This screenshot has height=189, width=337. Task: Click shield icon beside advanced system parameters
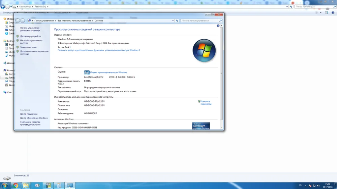click(18, 51)
